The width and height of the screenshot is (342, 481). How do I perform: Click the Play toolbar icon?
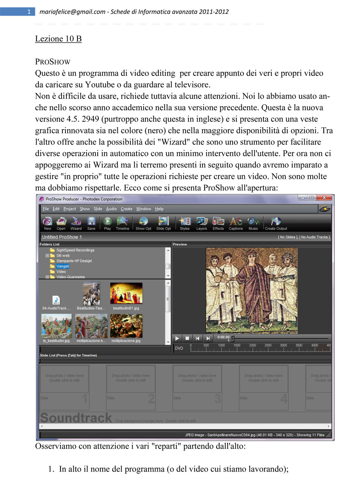pos(108,223)
